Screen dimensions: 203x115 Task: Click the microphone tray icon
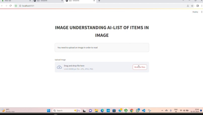click(171, 111)
